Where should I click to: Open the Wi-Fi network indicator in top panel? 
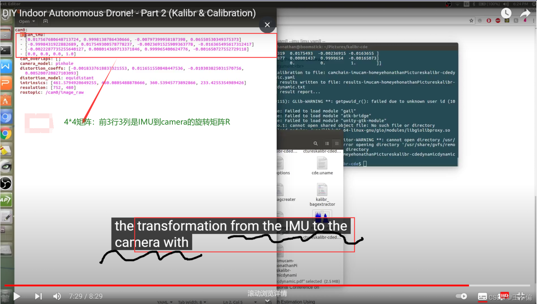[457, 4]
